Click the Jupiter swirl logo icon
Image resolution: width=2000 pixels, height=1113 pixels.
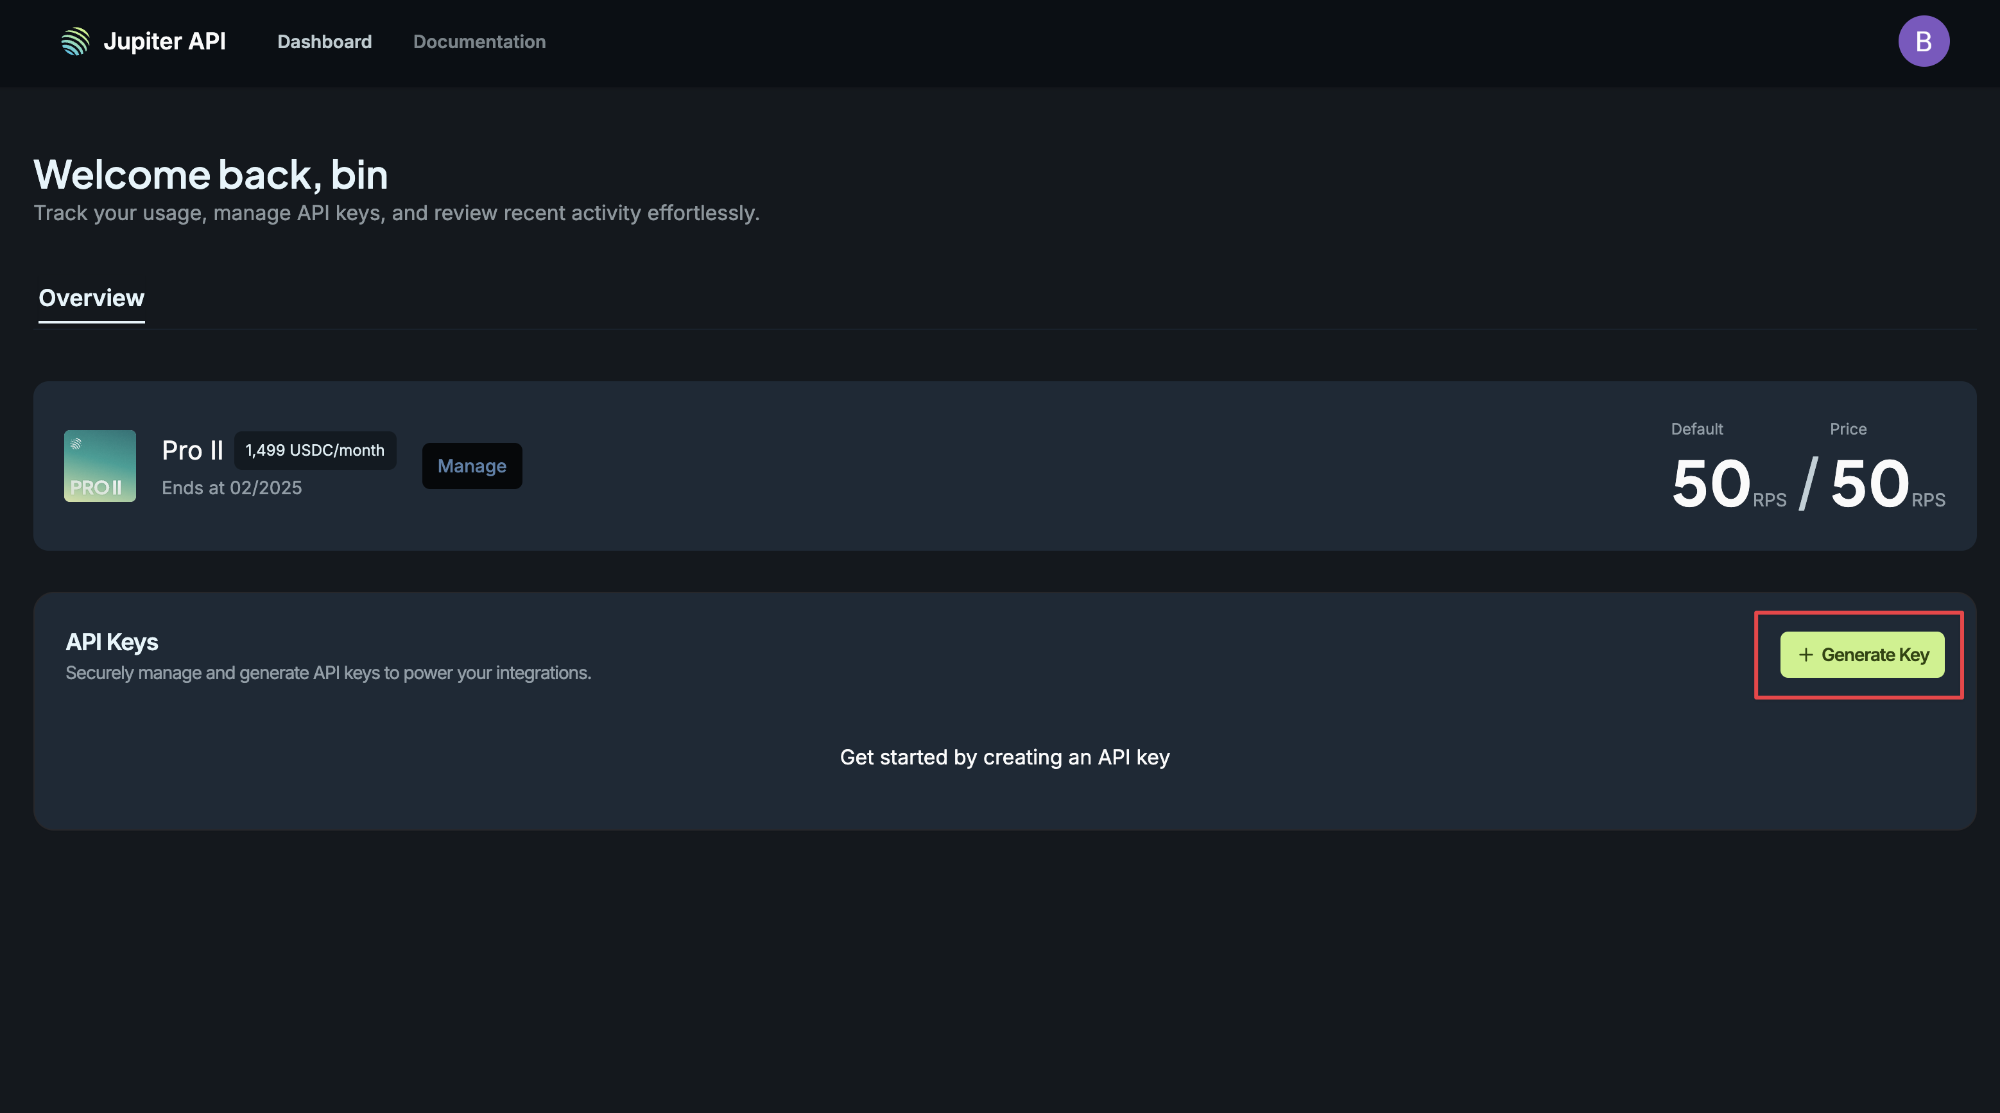click(x=75, y=41)
